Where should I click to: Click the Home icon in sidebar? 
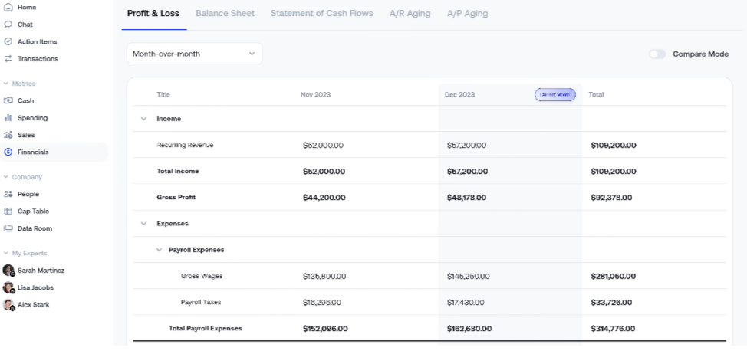click(x=8, y=7)
